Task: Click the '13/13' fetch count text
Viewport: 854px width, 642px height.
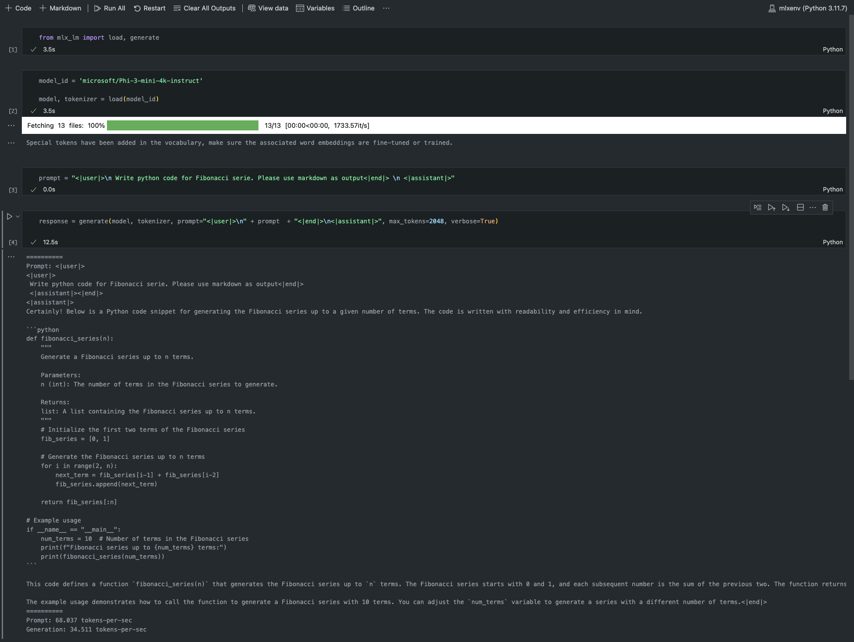Action: click(272, 126)
